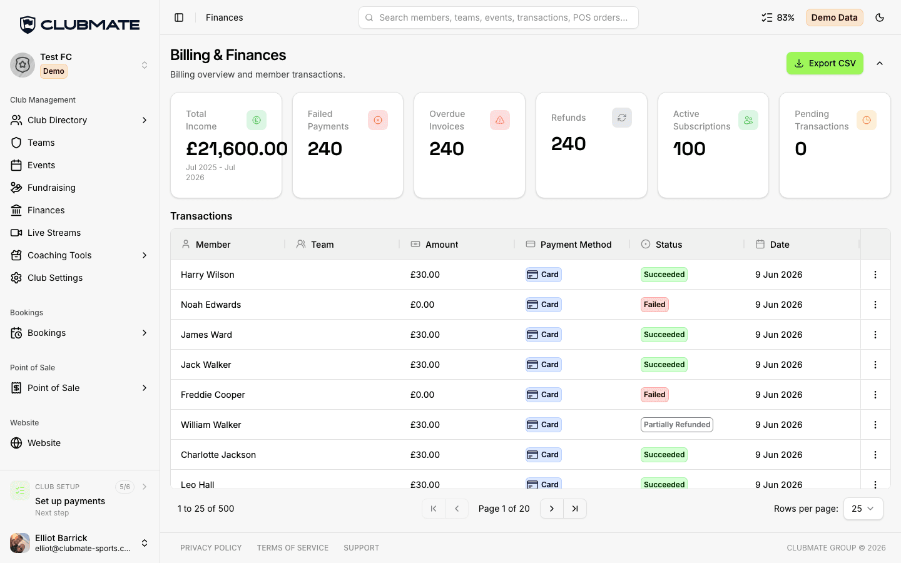Click Harry Wilson's Card payment badge
This screenshot has height=563, width=901.
[x=544, y=275]
